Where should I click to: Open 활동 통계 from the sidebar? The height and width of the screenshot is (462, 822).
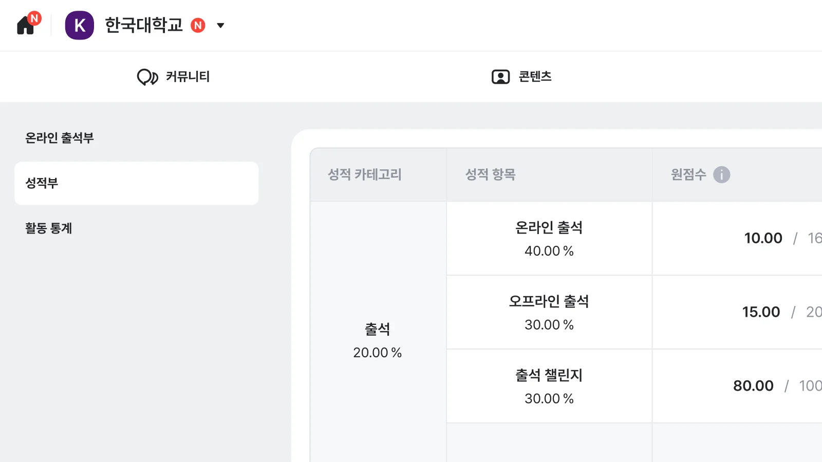click(49, 228)
